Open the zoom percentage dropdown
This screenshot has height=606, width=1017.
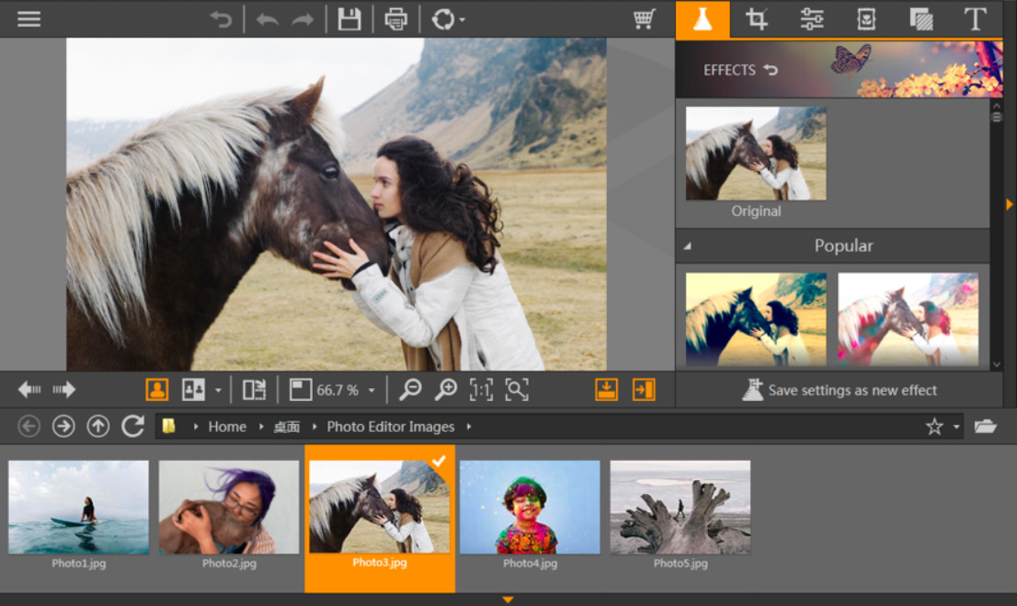371,391
